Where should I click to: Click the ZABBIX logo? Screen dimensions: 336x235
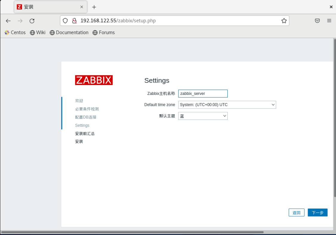pyautogui.click(x=94, y=80)
